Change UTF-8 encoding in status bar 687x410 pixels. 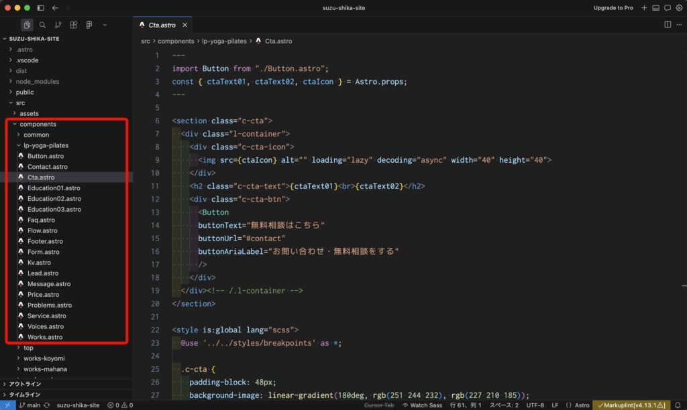535,405
